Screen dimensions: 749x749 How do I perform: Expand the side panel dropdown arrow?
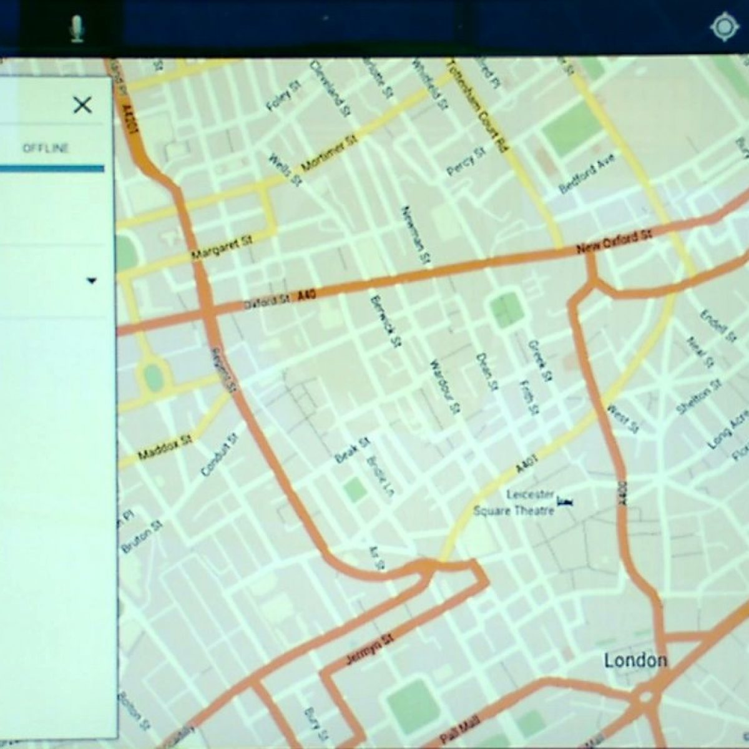[x=92, y=281]
